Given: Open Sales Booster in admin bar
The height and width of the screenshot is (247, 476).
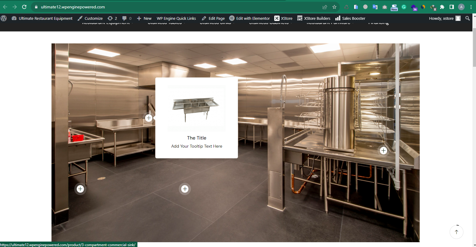Looking at the screenshot, I should pos(350,18).
